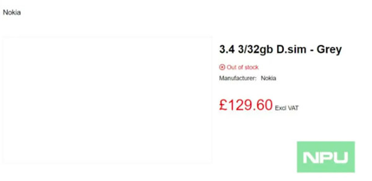Open the Nokia manufacturer link

click(x=268, y=78)
